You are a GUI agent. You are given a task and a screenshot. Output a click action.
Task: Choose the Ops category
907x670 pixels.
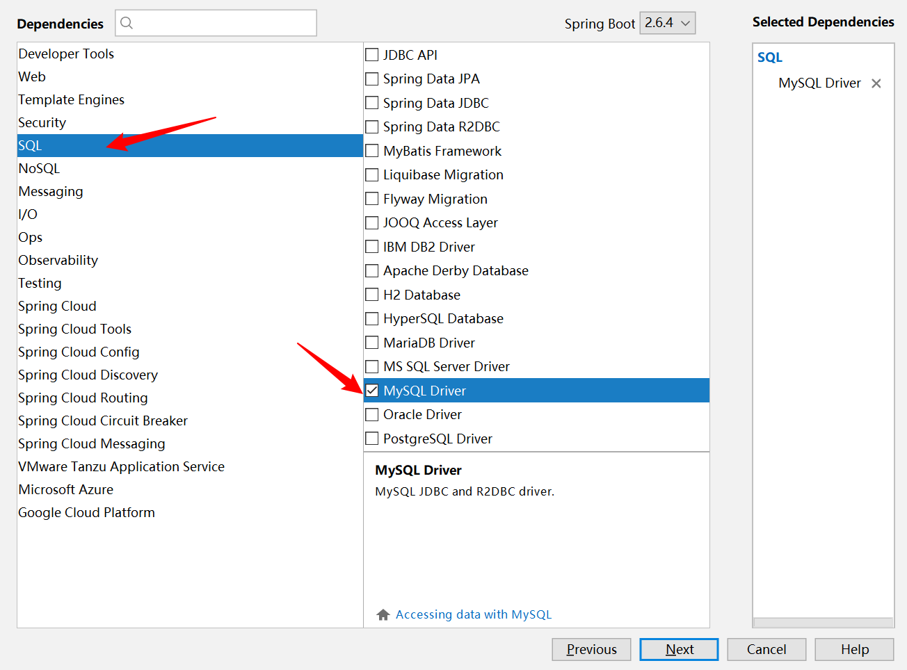point(190,237)
